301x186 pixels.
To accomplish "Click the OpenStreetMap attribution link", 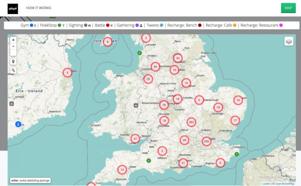I will point(285,183).
